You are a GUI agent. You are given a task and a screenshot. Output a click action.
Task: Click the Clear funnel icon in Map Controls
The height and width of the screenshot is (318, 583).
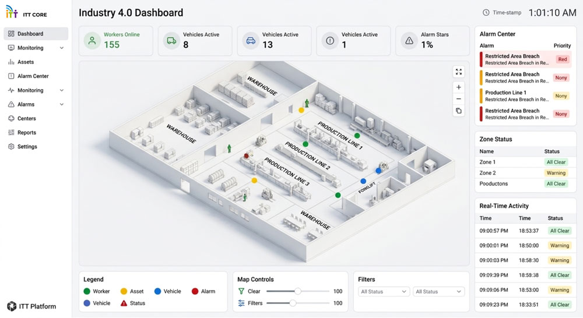point(241,291)
